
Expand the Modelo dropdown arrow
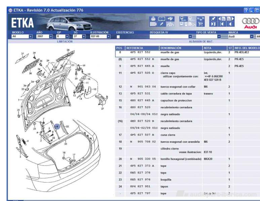31,37
